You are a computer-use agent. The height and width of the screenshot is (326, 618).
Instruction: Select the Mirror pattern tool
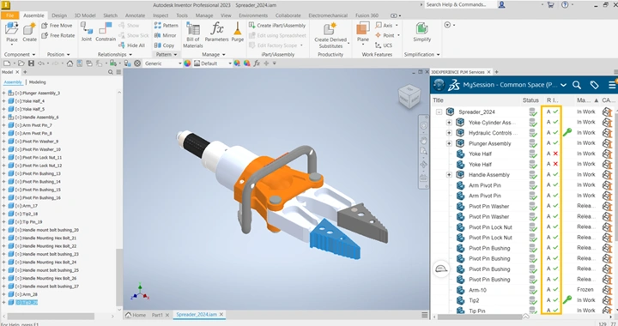[165, 35]
